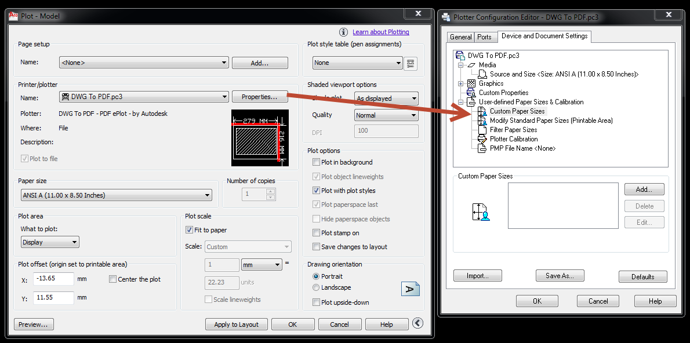Enable Plot stamp on checkbox
The width and height of the screenshot is (690, 343).
(x=316, y=232)
